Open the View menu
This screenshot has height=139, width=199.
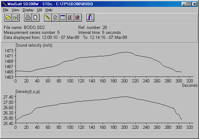(x=15, y=10)
